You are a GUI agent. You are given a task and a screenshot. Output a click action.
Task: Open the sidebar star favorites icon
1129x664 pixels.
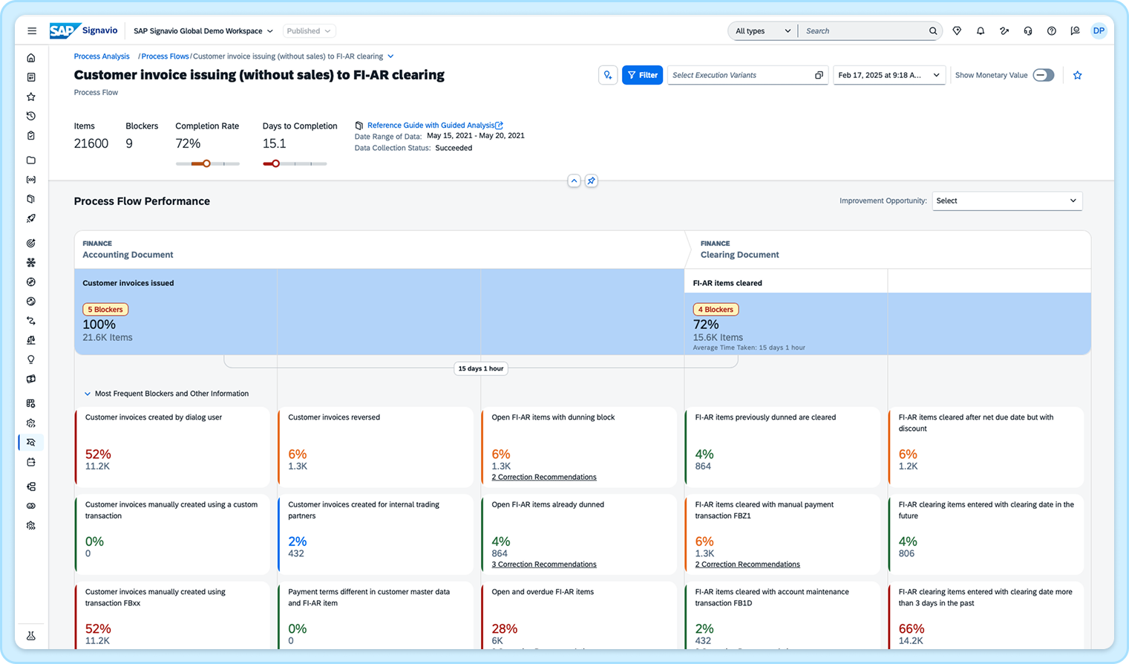coord(31,97)
